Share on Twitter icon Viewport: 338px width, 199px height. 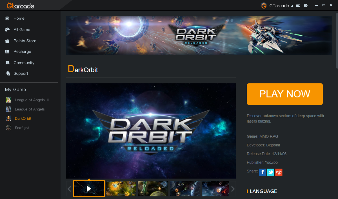(271, 172)
